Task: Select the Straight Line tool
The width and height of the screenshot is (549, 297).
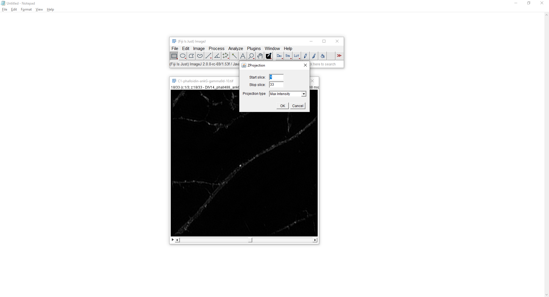Action: click(x=208, y=56)
